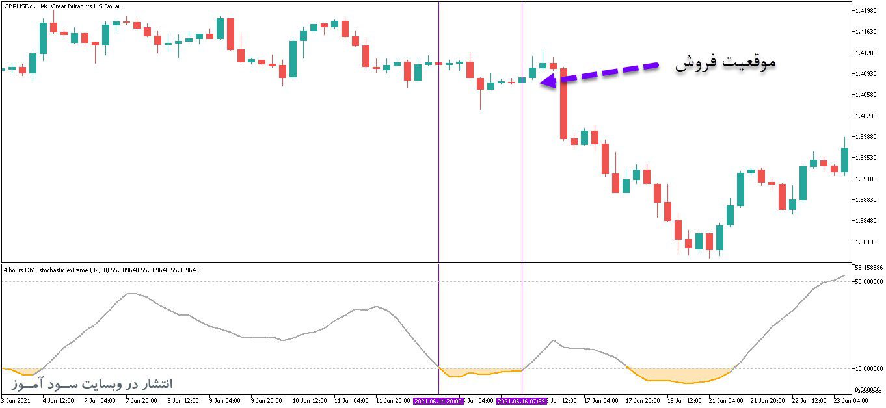The image size is (886, 408).
Task: Select the 2021.06.16 date marker
Action: coord(522,402)
